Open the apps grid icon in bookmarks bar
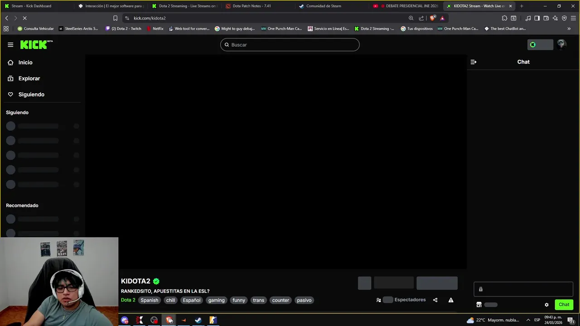Image resolution: width=580 pixels, height=326 pixels. 6,29
